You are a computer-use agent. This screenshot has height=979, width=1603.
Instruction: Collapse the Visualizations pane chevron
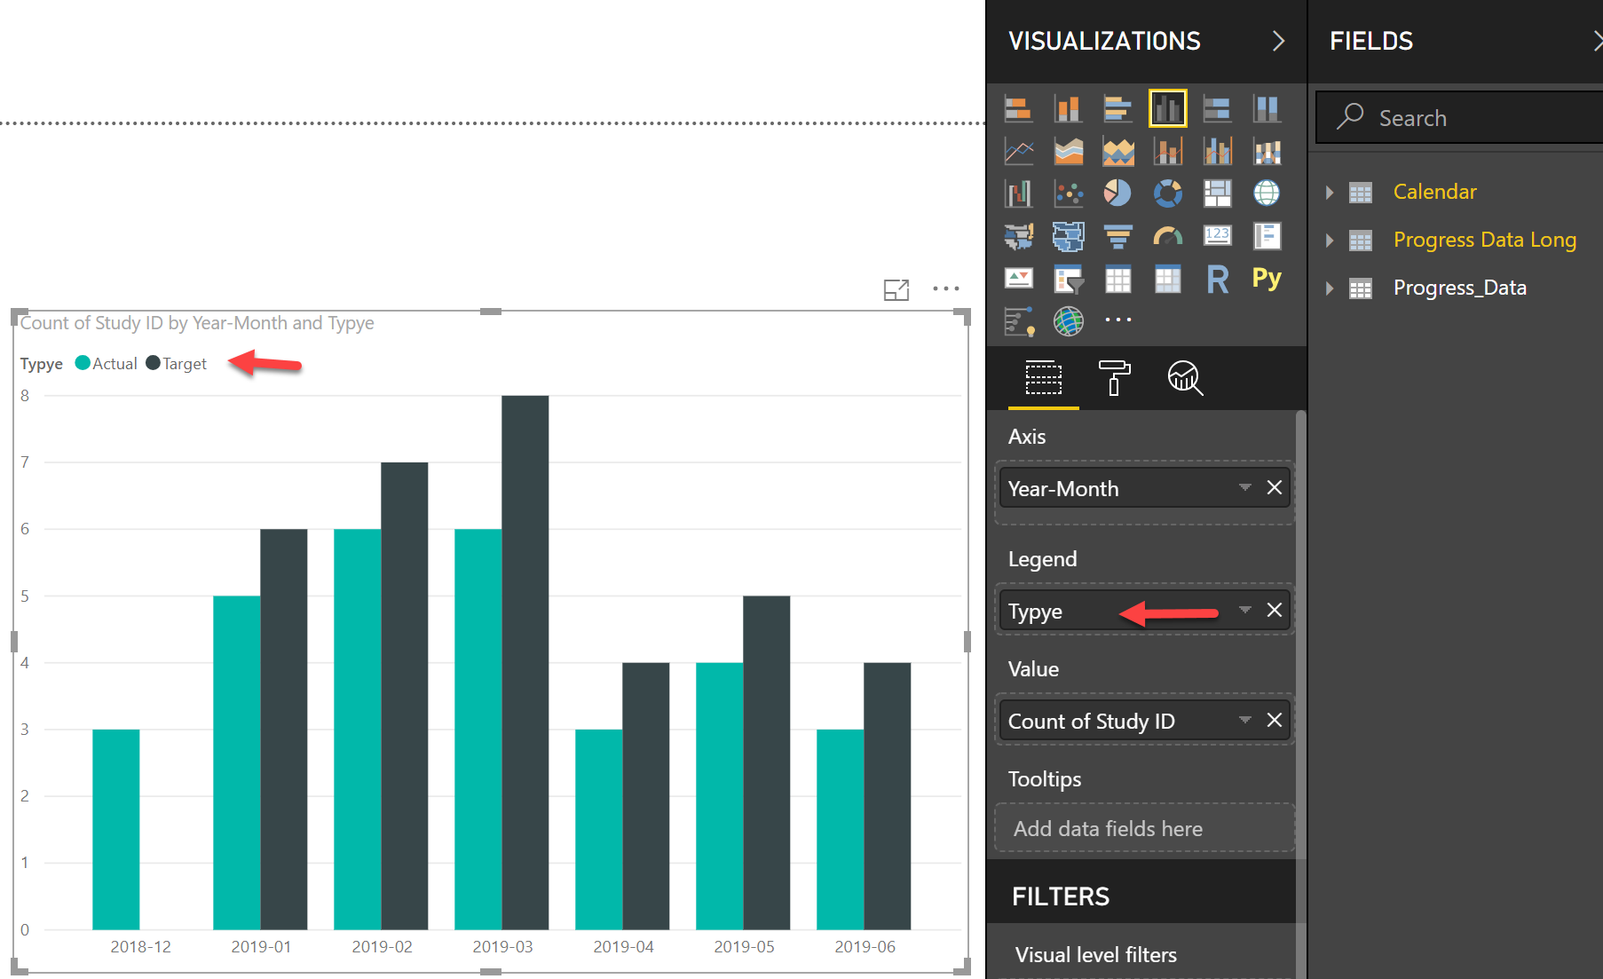[1278, 41]
